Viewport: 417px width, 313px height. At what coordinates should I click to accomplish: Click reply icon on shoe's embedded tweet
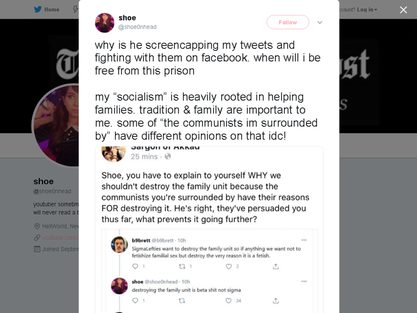(135, 300)
